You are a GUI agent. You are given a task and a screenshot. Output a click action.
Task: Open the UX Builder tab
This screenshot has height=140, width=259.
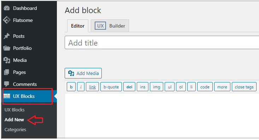pos(110,26)
